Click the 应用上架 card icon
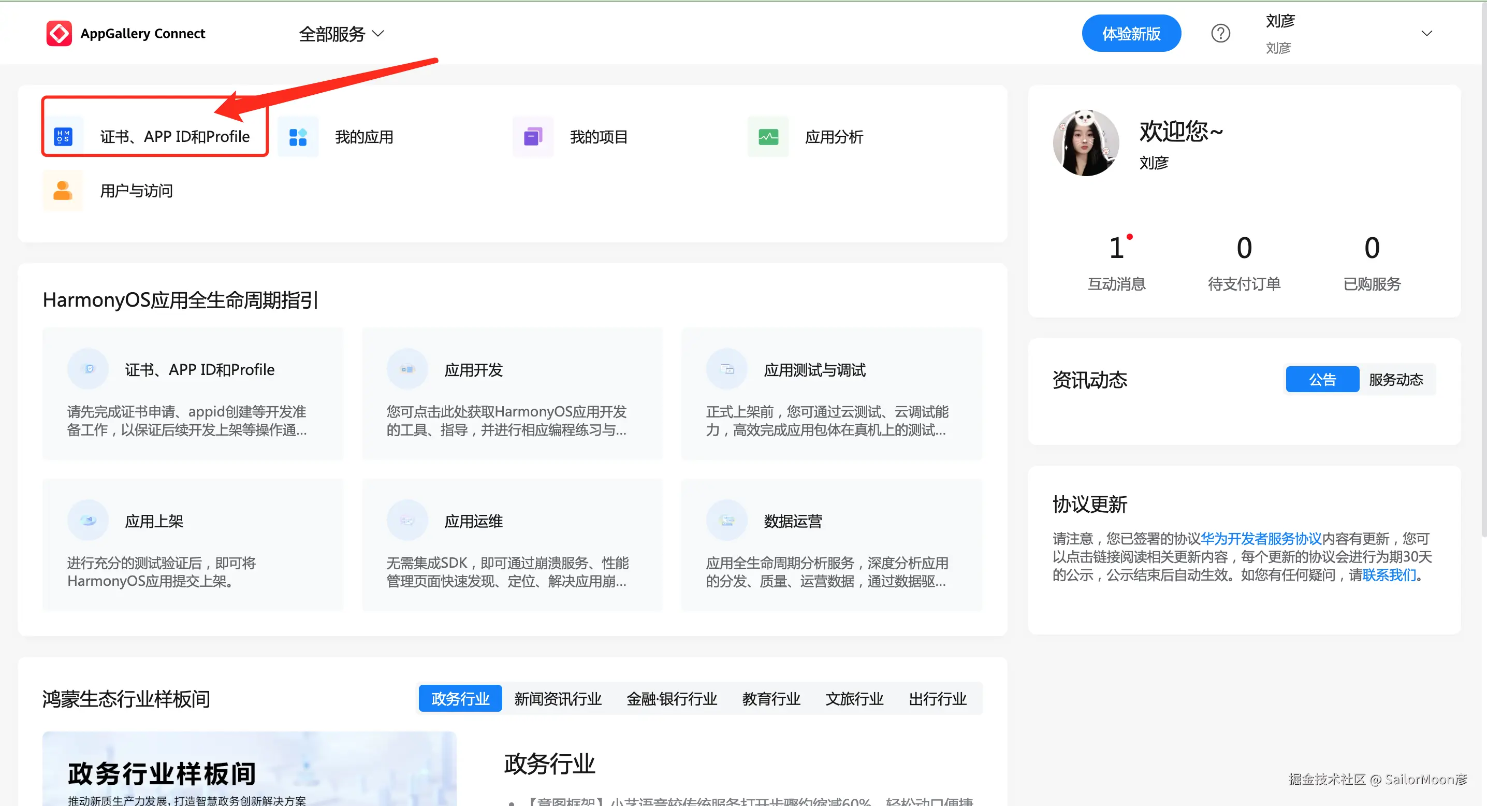The height and width of the screenshot is (806, 1487). pyautogui.click(x=88, y=520)
